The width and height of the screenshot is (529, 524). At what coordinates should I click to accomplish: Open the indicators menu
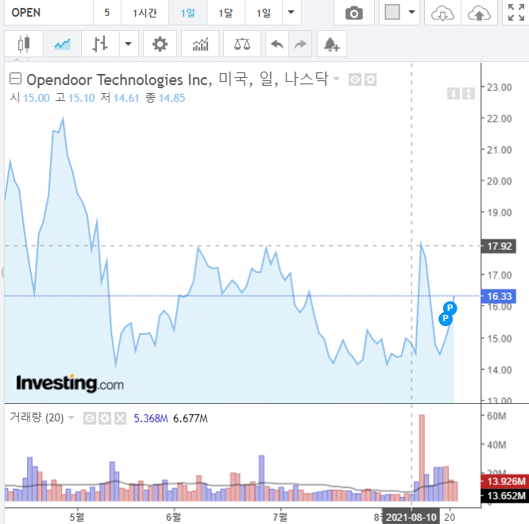pos(200,44)
